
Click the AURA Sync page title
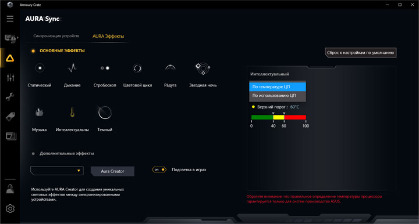(x=42, y=19)
